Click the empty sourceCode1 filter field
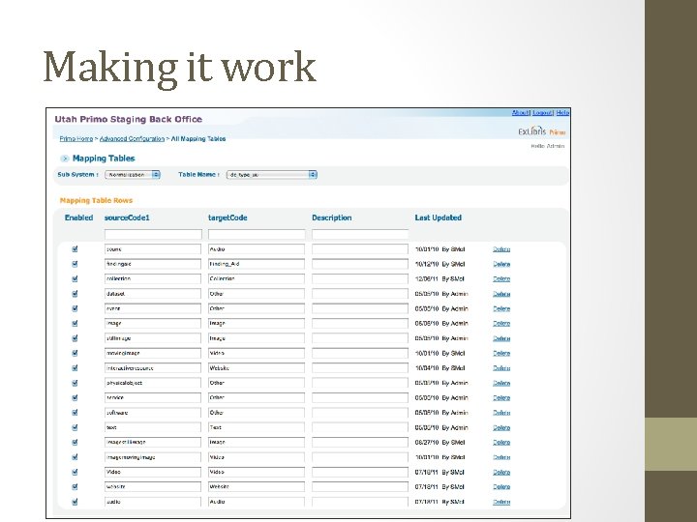 point(153,234)
